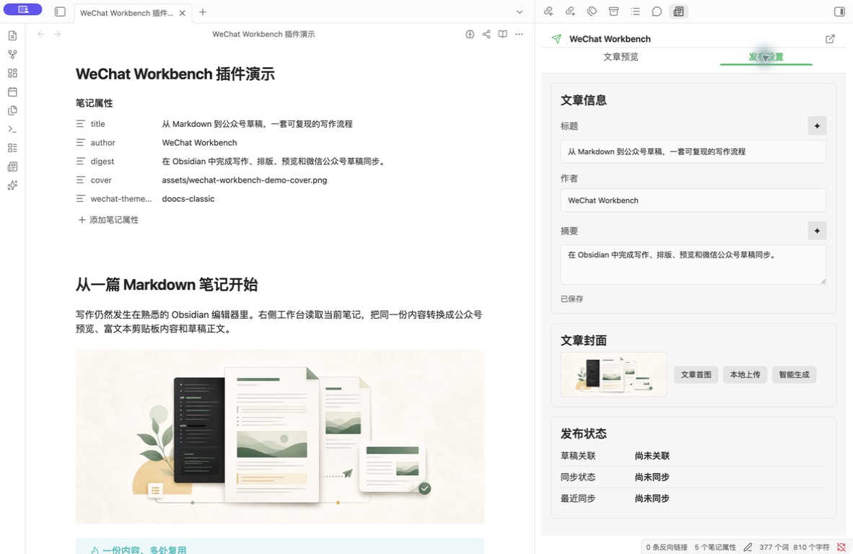
Task: Click the insert template copy icon
Action: pos(12,110)
